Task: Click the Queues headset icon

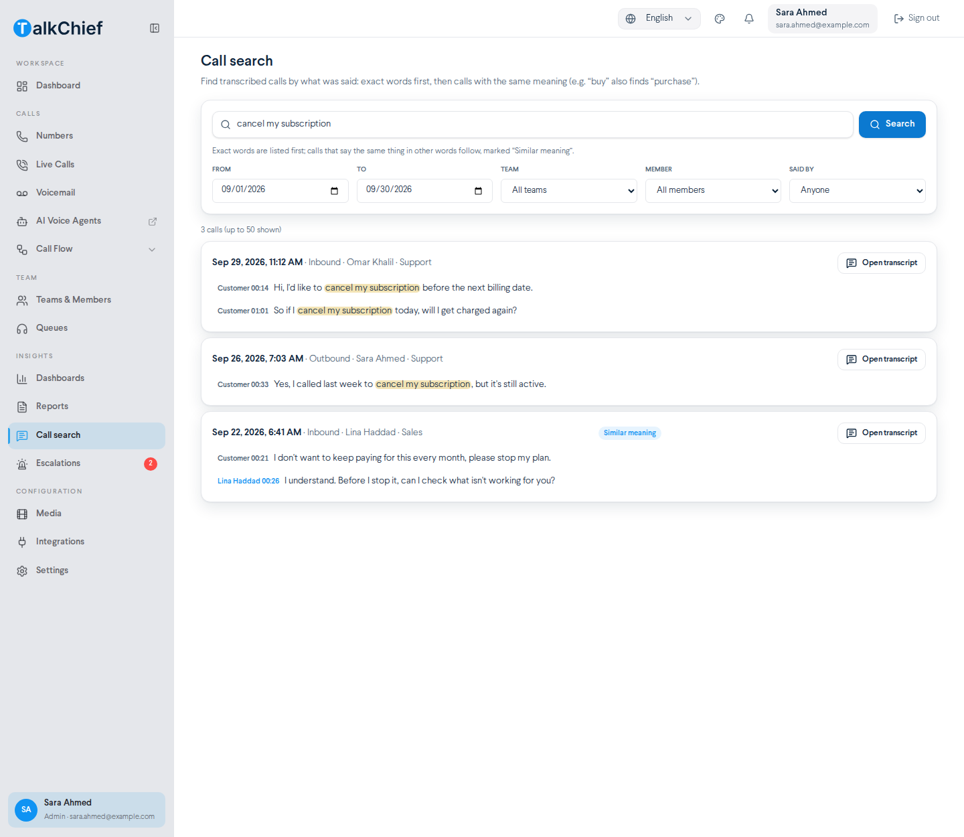Action: click(22, 329)
